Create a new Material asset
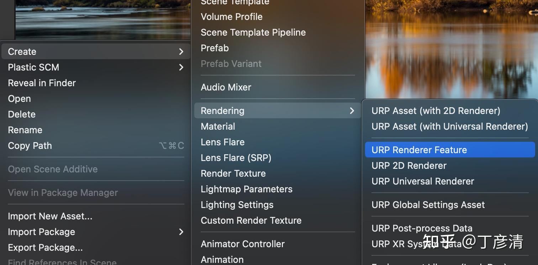538x265 pixels. tap(218, 126)
